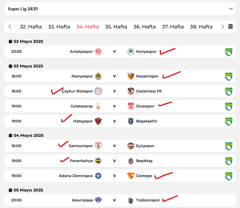The height and width of the screenshot is (208, 240).
Task: Open the 38. Hafta tab
Action: click(201, 27)
